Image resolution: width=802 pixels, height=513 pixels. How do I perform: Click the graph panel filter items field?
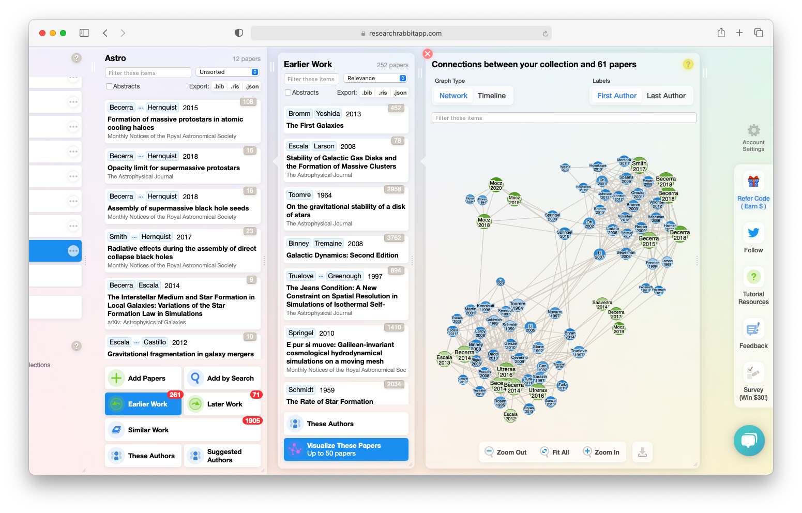point(564,118)
